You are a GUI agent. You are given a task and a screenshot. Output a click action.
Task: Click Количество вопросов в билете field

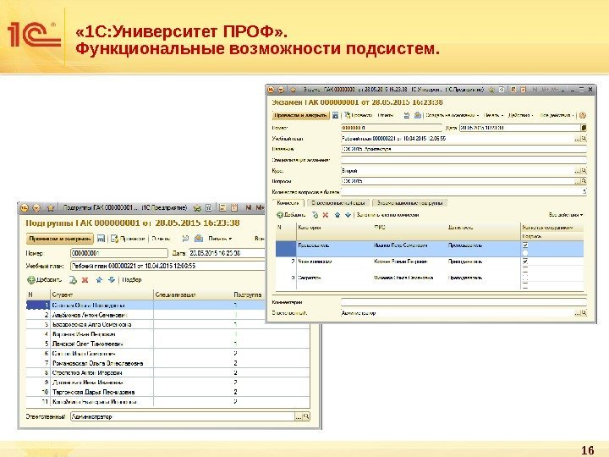coord(464,192)
